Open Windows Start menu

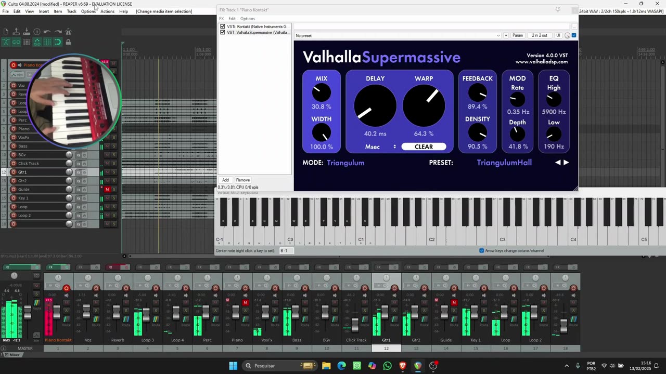(233, 366)
